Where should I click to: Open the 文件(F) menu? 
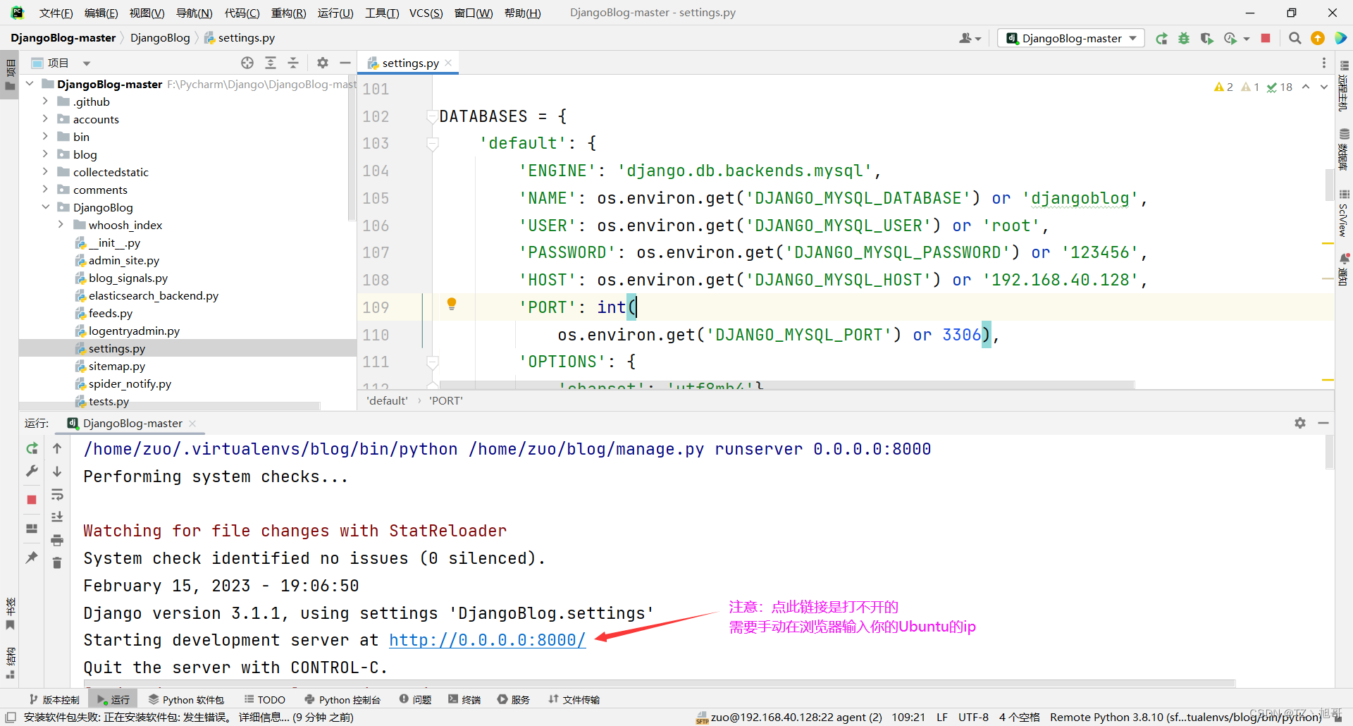coord(56,13)
